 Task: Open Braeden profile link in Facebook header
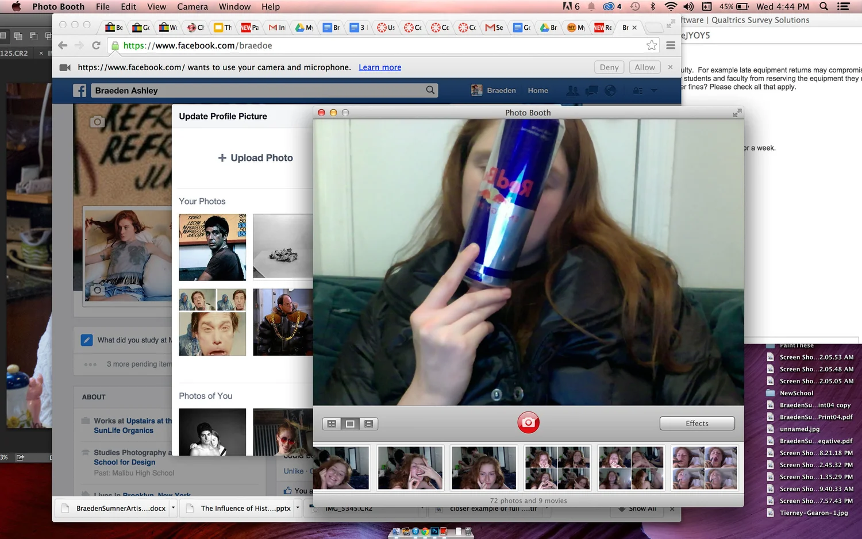[494, 90]
